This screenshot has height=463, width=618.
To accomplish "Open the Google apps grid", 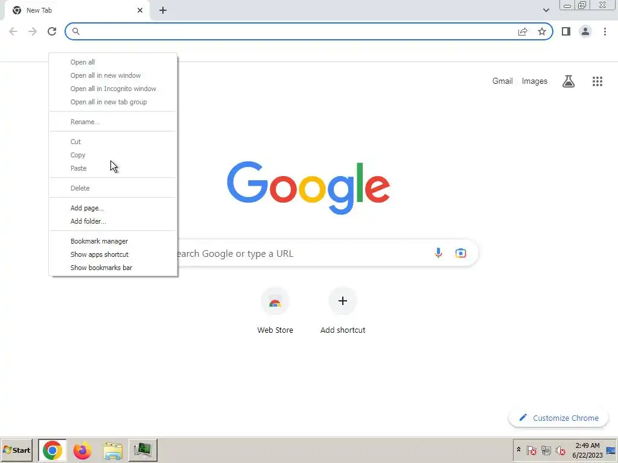I will tap(597, 81).
